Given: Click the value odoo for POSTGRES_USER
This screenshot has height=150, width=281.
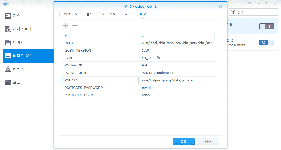Looking at the screenshot, I should [x=146, y=95].
